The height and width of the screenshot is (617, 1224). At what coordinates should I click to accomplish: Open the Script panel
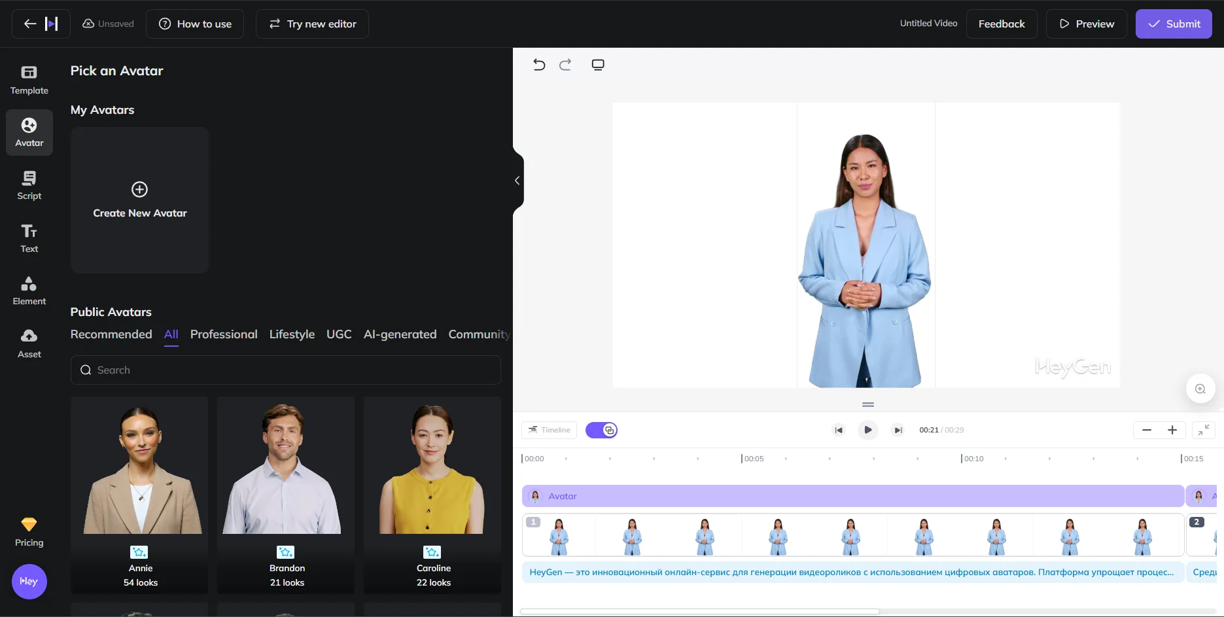point(29,185)
